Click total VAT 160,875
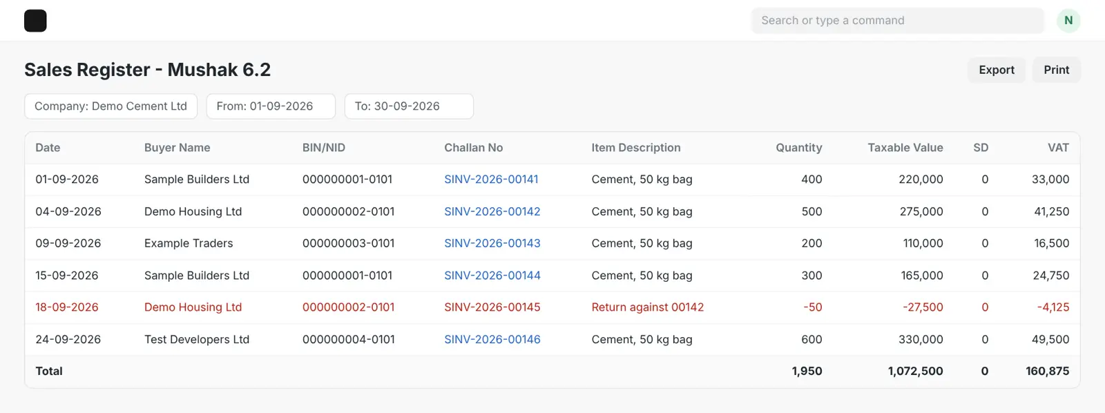This screenshot has height=413, width=1105. 1048,372
